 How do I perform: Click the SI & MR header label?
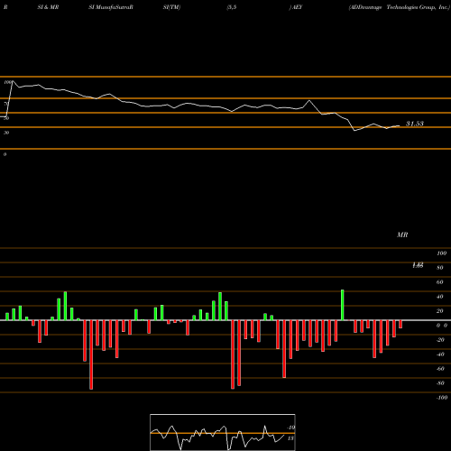[48, 7]
